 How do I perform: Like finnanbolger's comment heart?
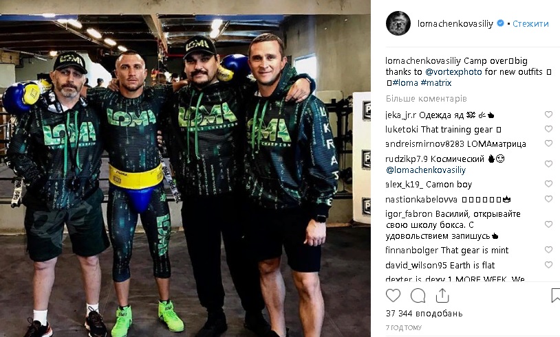click(548, 250)
